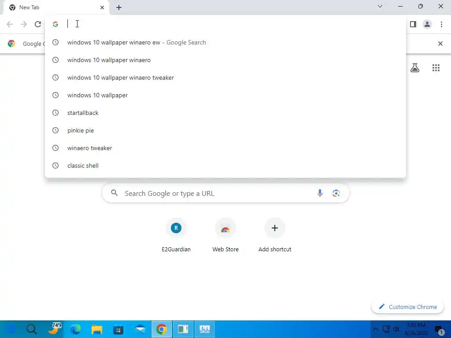The height and width of the screenshot is (338, 451).
Task: Close the New Tab tab
Action: [102, 7]
